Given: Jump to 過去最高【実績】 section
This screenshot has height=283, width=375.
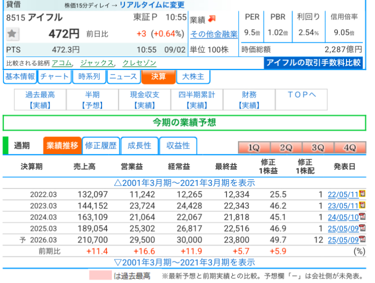Looking at the screenshot, I should (x=40, y=100).
